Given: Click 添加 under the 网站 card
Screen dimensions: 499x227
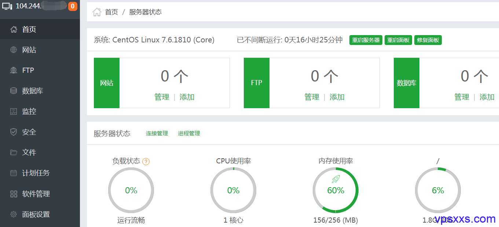Looking at the screenshot, I should click(x=187, y=97).
